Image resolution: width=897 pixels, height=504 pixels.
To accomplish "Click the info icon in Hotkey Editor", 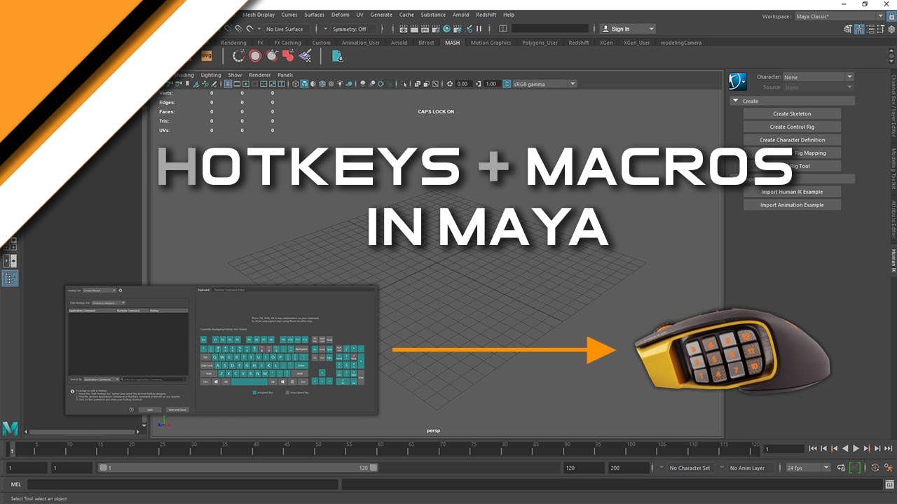I will pos(72,391).
